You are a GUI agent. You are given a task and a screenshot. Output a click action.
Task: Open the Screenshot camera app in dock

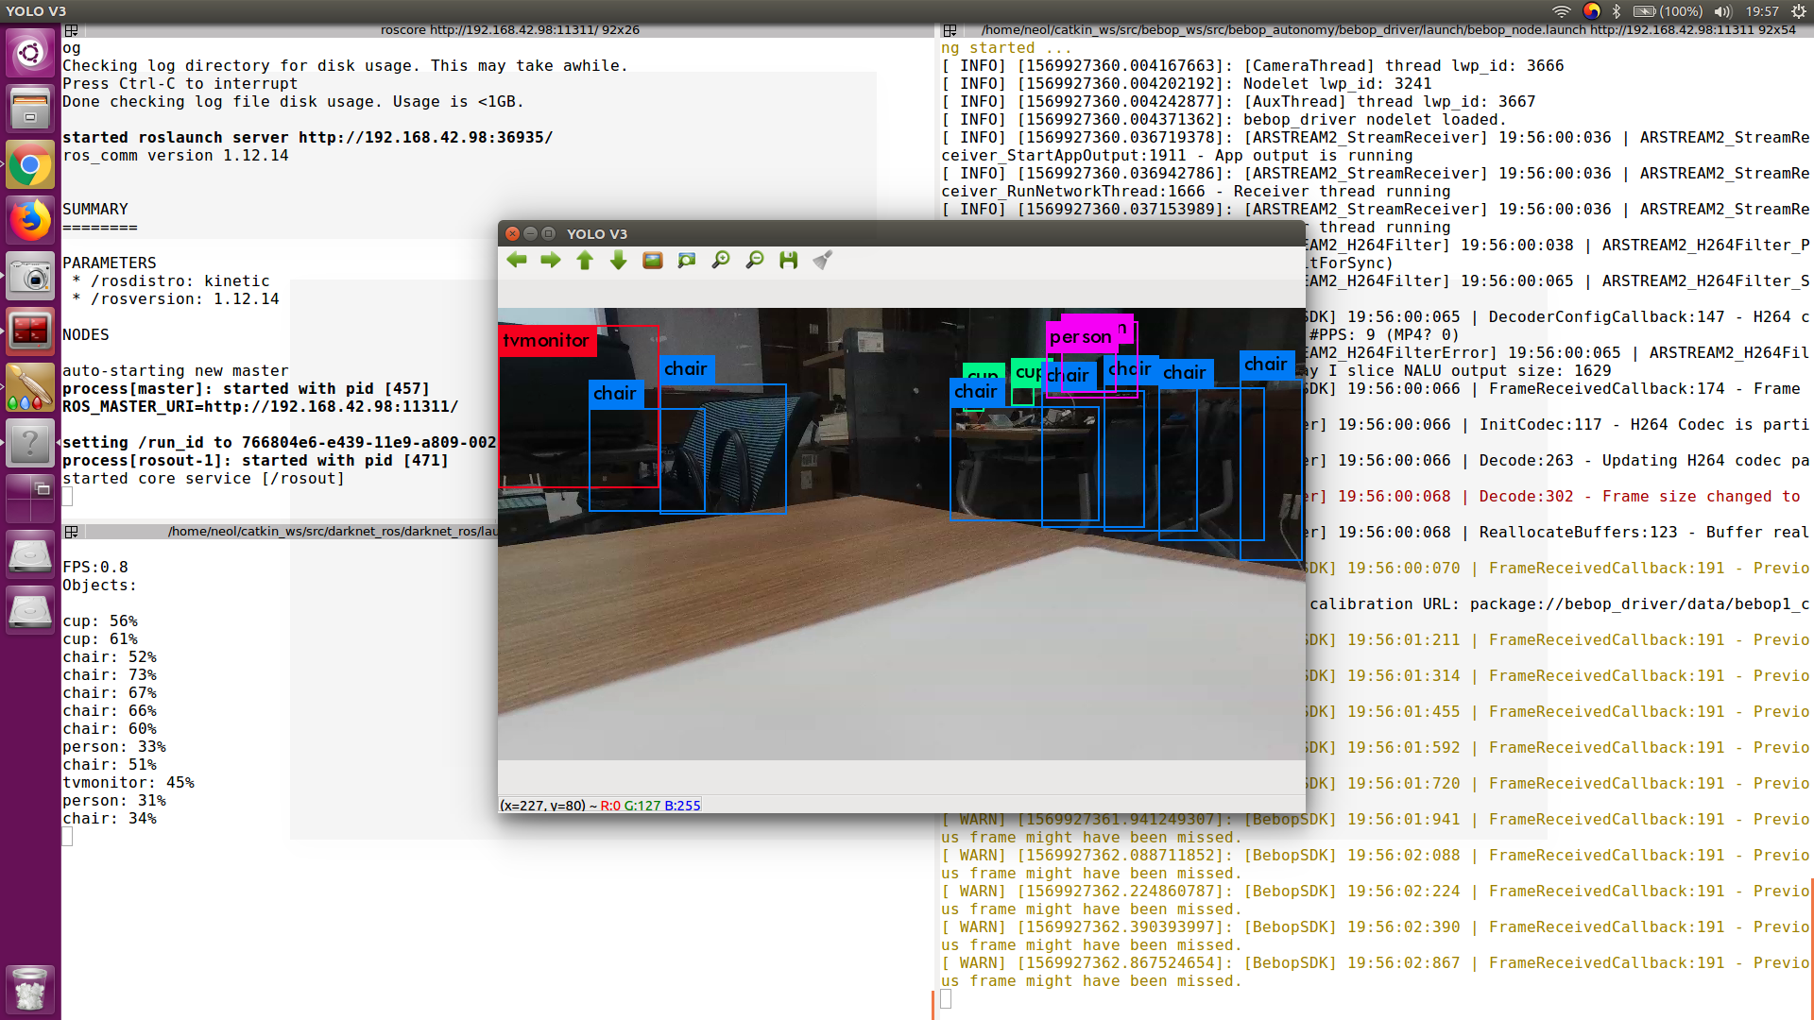(30, 277)
